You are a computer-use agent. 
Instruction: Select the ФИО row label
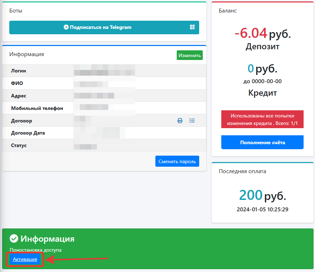tap(17, 83)
